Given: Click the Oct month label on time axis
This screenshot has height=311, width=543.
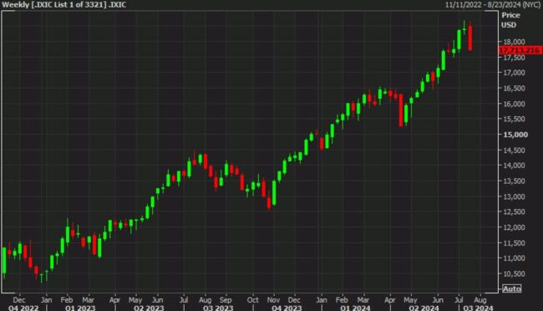Looking at the screenshot, I should 252,299.
